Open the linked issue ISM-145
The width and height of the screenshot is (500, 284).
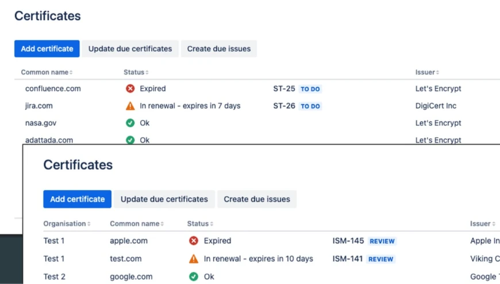coord(348,241)
